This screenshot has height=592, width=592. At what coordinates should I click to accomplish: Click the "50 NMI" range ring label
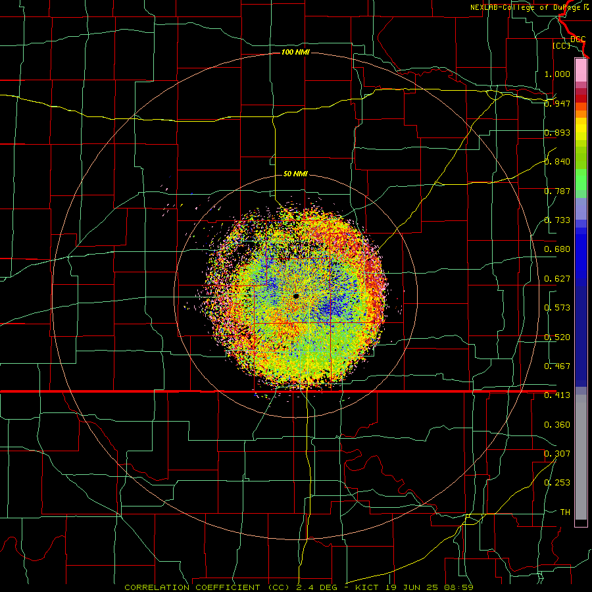(295, 174)
